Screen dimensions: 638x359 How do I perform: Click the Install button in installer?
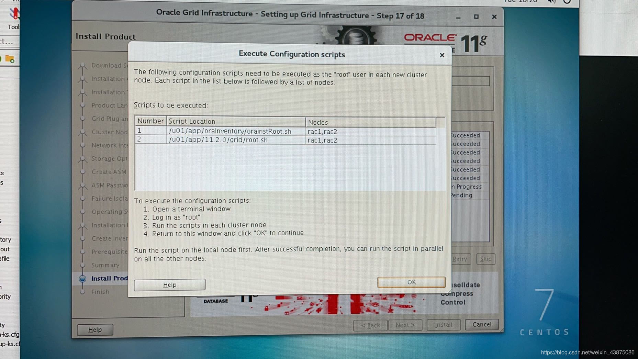[444, 325]
